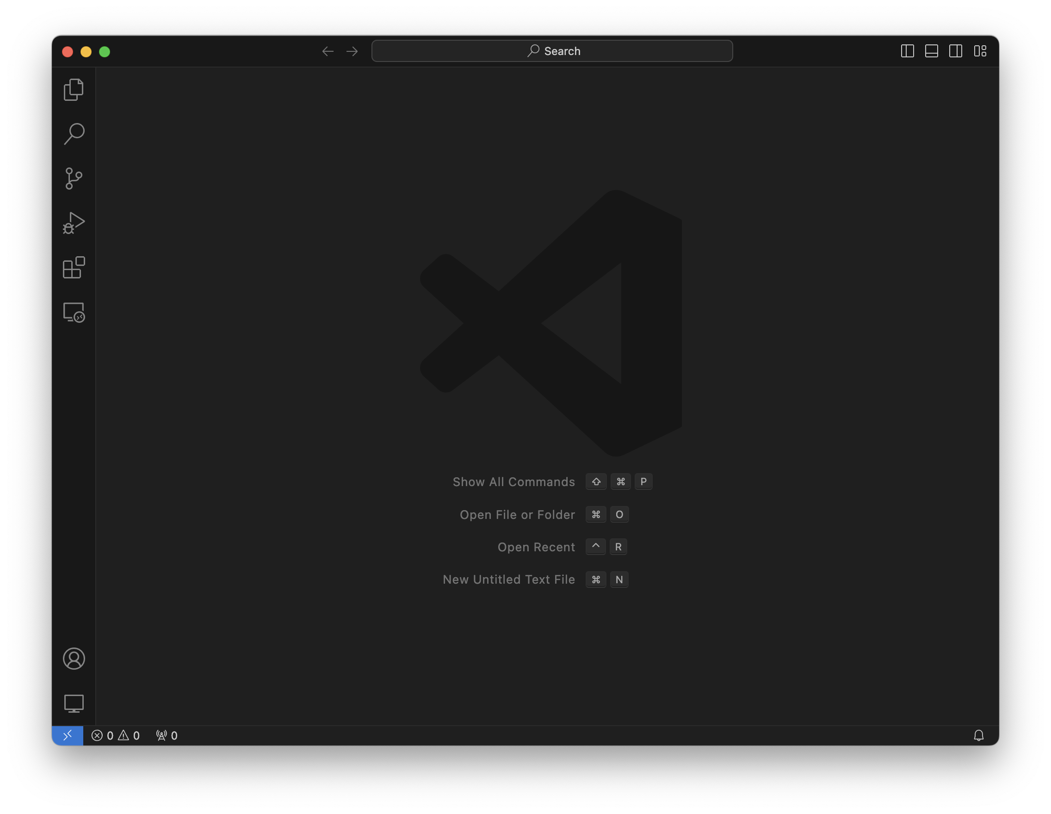Toggle the bottom panel visibility

[x=932, y=50]
